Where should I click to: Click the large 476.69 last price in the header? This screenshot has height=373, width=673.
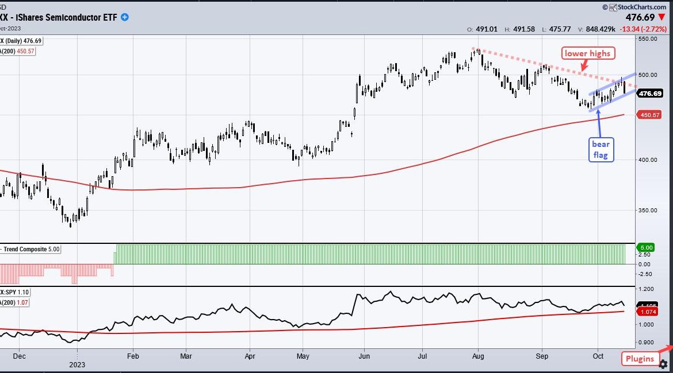point(640,18)
